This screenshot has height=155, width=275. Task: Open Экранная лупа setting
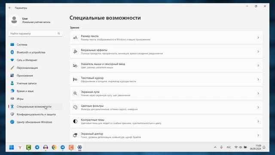point(166,93)
